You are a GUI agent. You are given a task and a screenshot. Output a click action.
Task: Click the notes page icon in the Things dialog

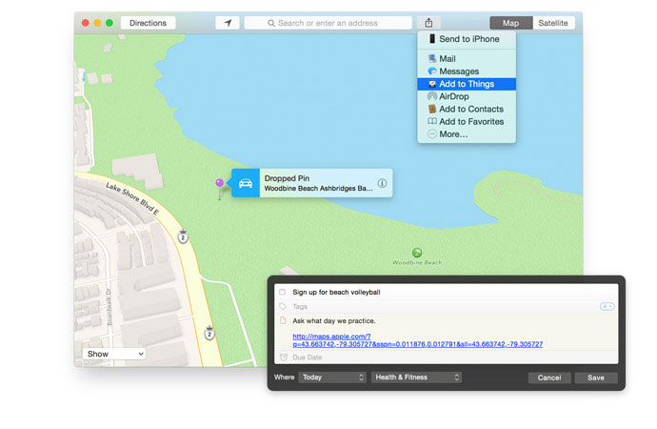pos(283,321)
